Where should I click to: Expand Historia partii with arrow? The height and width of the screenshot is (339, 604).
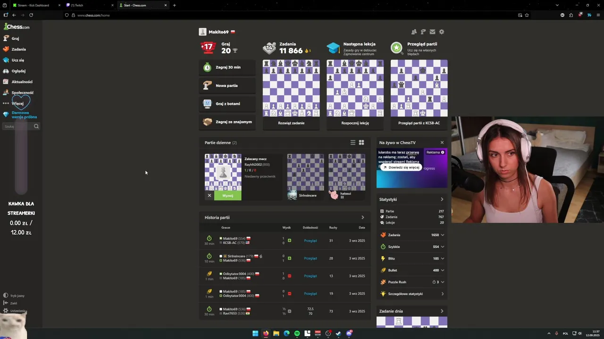pyautogui.click(x=362, y=218)
